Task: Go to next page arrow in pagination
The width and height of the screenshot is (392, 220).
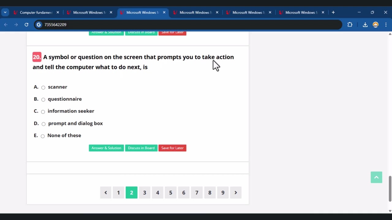Action: coord(236,193)
